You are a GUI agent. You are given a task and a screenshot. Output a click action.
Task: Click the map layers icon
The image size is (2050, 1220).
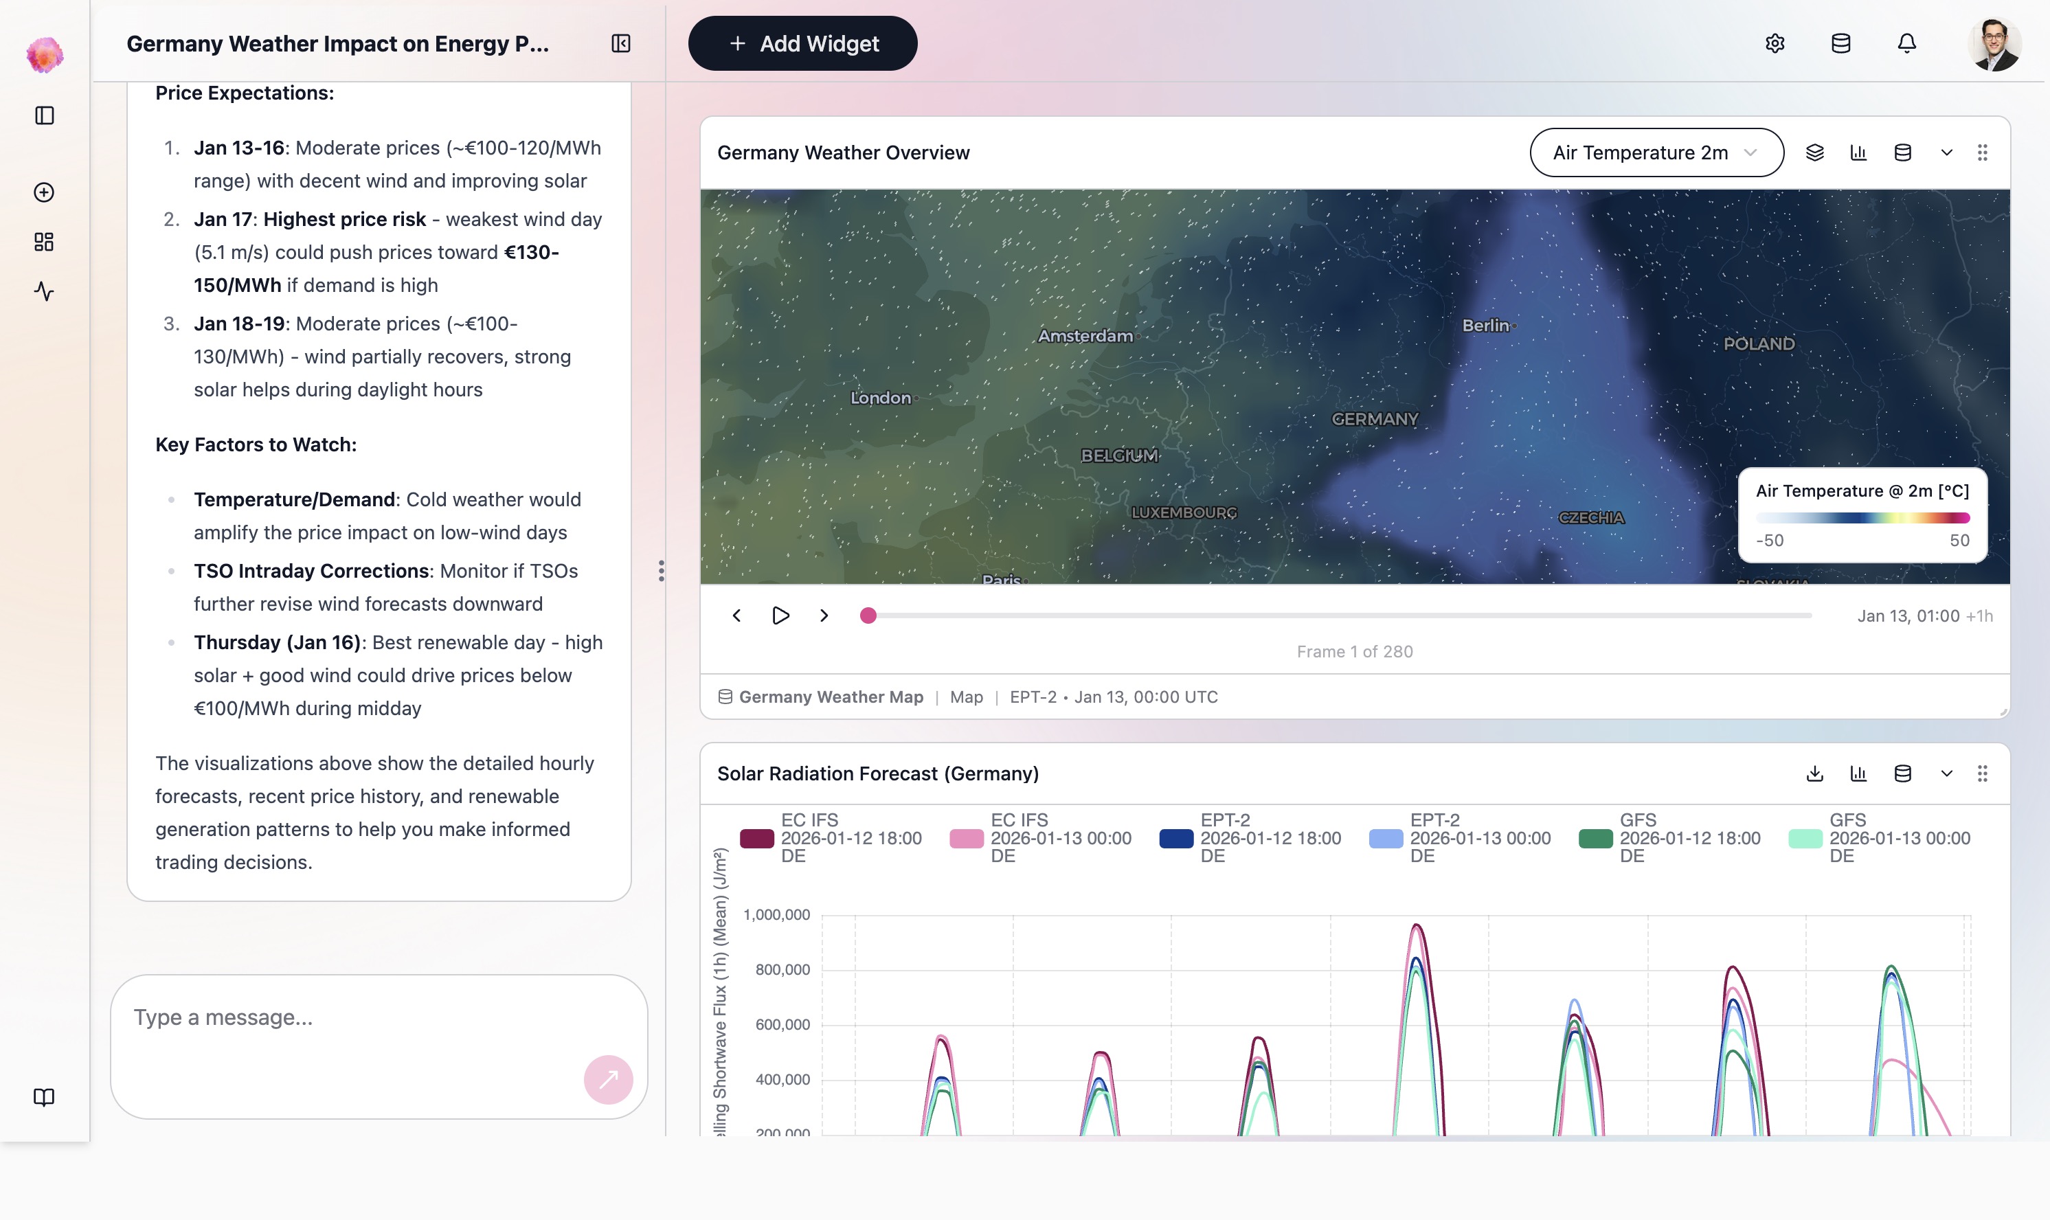1815,153
